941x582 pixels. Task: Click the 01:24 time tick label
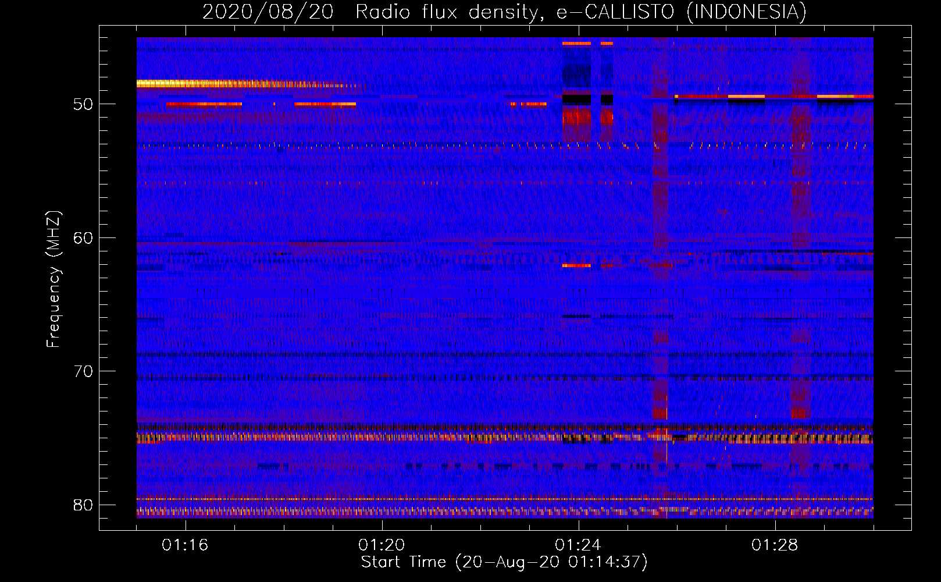578,545
